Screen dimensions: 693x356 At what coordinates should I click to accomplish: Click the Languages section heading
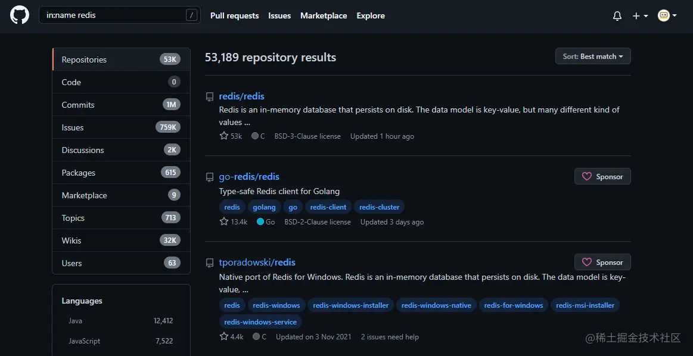[x=82, y=301]
